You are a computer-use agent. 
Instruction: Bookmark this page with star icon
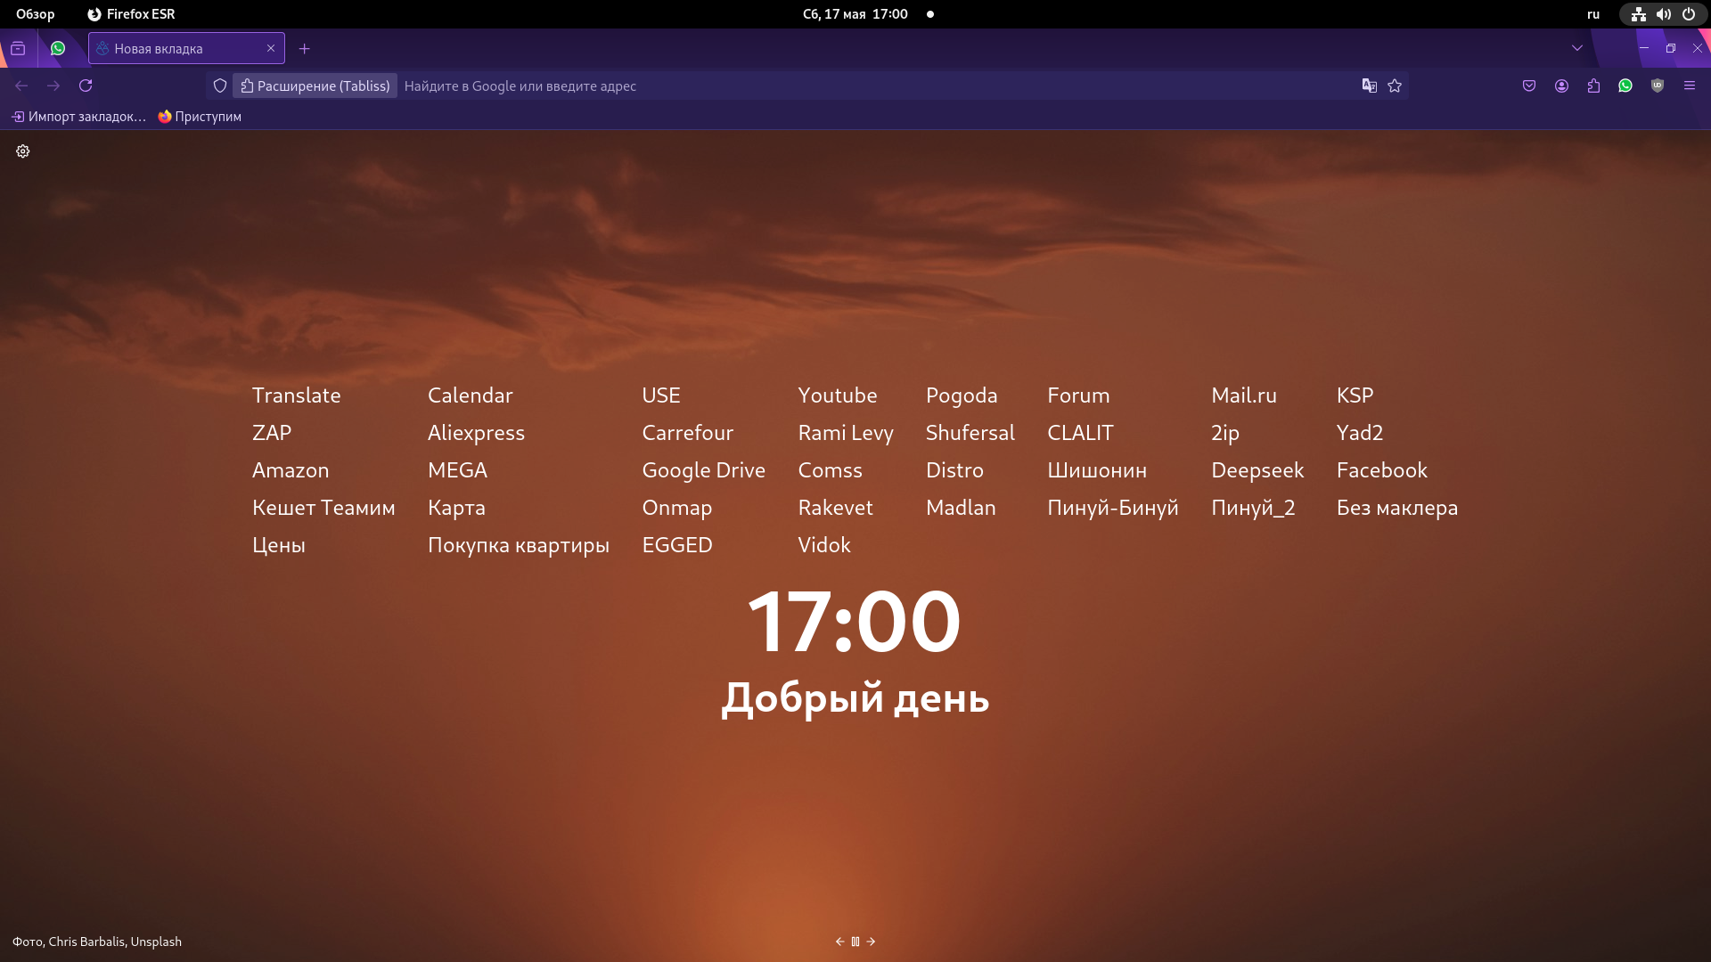(x=1395, y=86)
